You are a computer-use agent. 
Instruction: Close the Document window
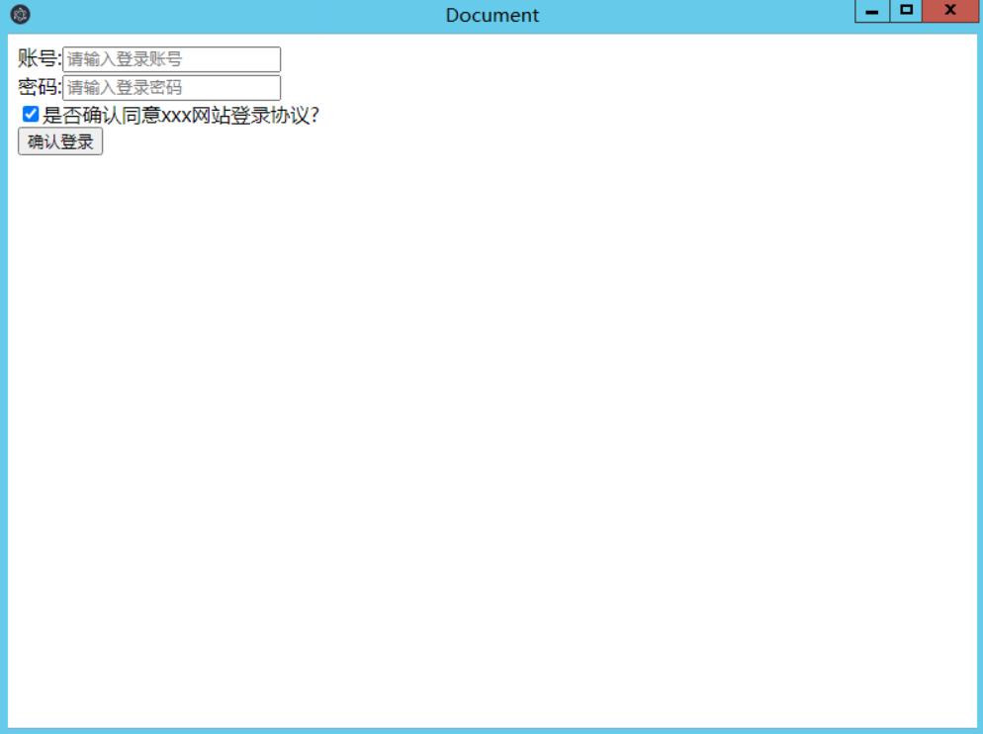pyautogui.click(x=949, y=11)
